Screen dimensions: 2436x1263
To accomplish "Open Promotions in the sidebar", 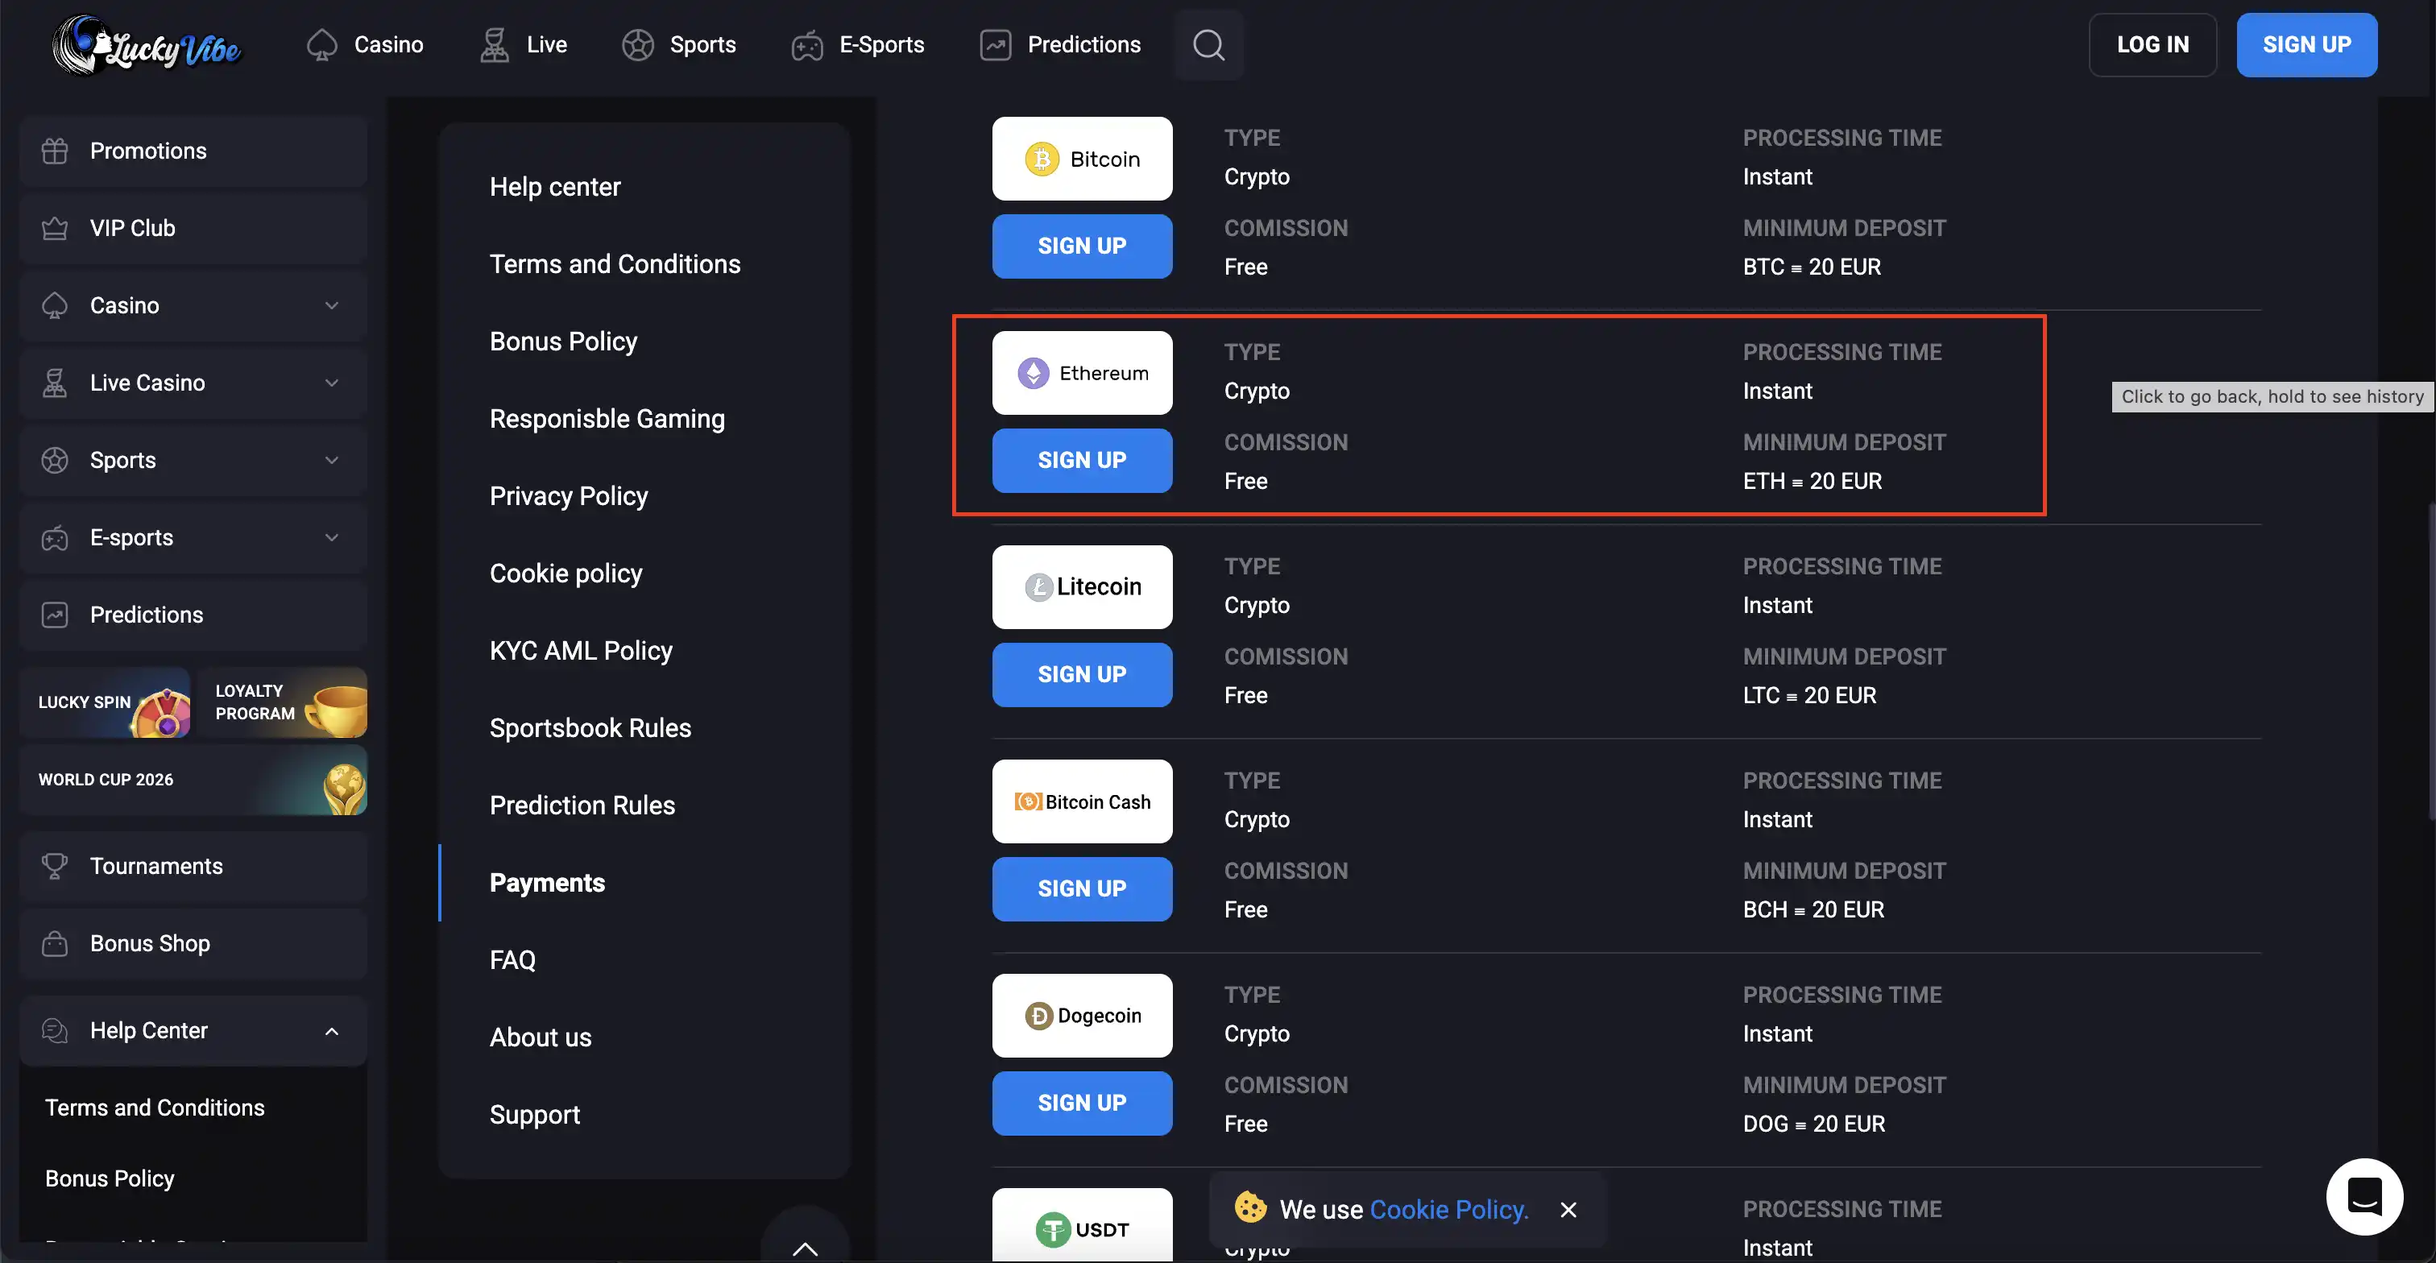I will click(193, 151).
